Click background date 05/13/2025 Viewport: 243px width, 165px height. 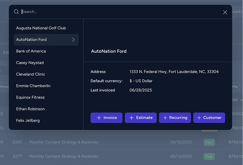click(181, 156)
